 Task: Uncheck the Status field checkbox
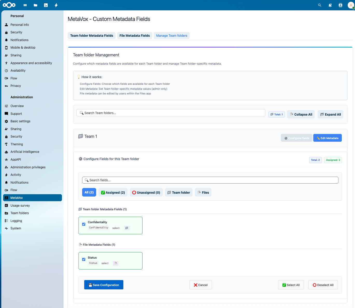pyautogui.click(x=84, y=259)
